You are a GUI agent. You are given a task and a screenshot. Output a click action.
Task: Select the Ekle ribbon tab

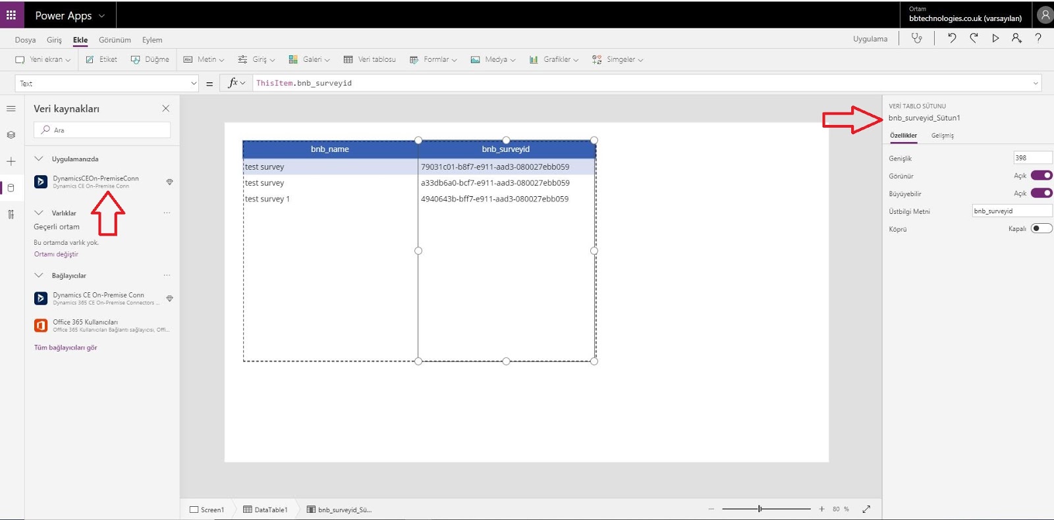(80, 40)
